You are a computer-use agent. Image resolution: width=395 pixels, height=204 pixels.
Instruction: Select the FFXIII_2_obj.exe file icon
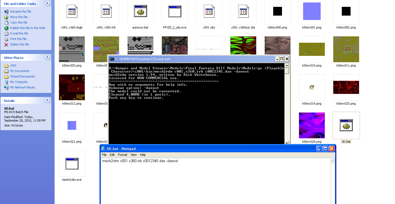(x=174, y=12)
